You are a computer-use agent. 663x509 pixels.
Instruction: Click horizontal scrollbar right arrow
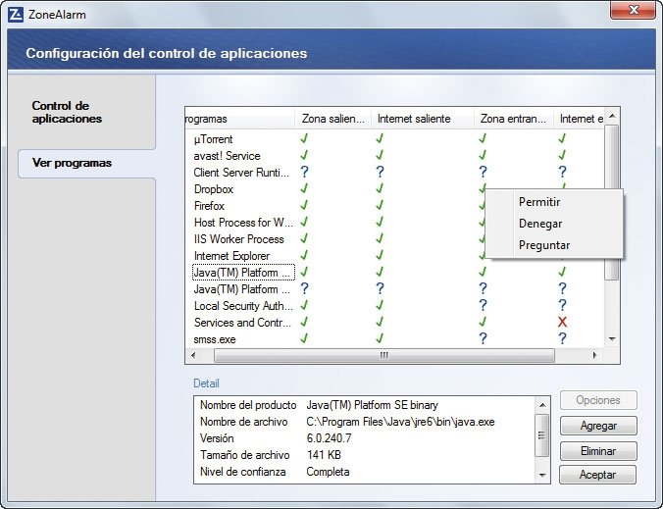pyautogui.click(x=594, y=355)
